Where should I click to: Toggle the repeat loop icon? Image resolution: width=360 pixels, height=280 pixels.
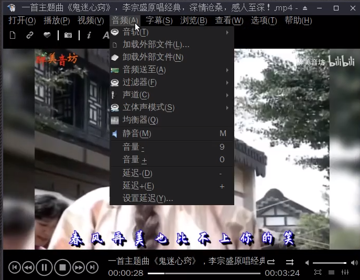[271, 262]
